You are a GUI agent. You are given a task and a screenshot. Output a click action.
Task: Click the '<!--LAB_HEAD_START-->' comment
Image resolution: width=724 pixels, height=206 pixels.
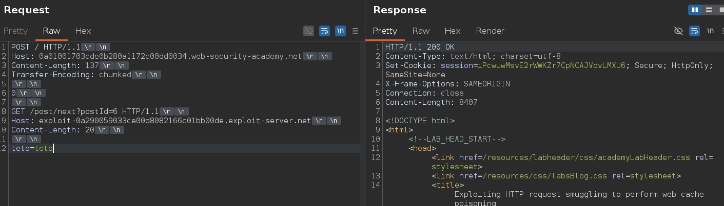pos(457,139)
